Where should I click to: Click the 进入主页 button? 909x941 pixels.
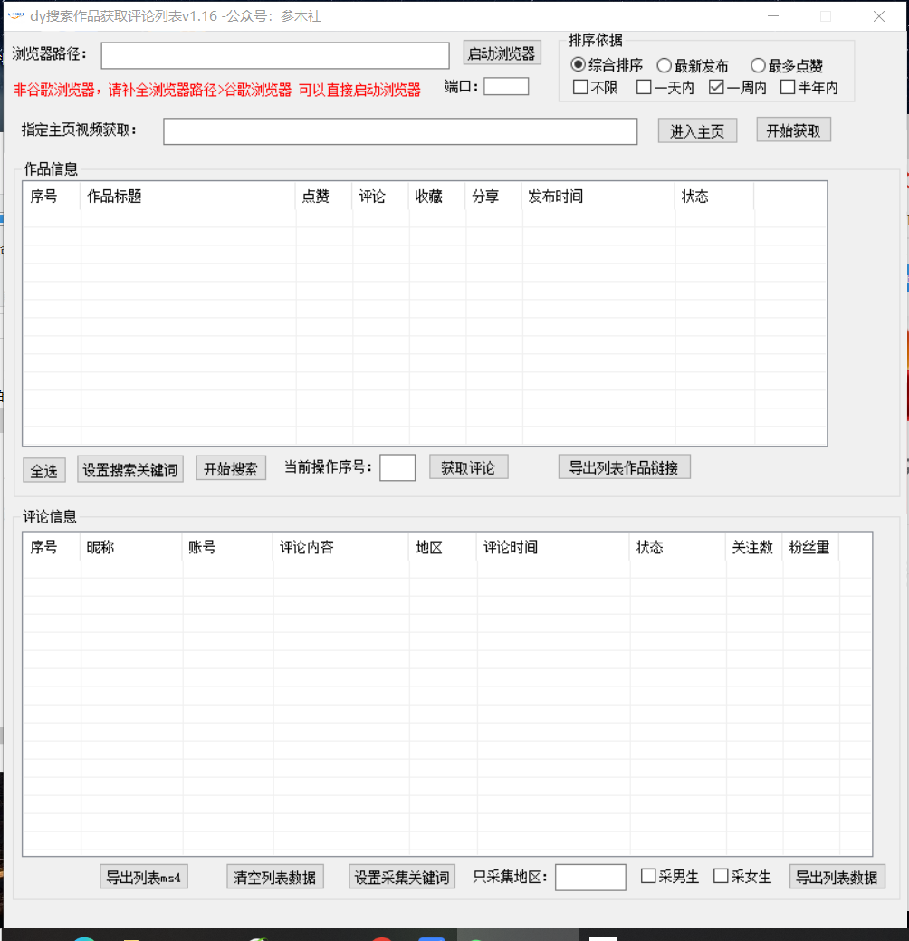click(697, 130)
